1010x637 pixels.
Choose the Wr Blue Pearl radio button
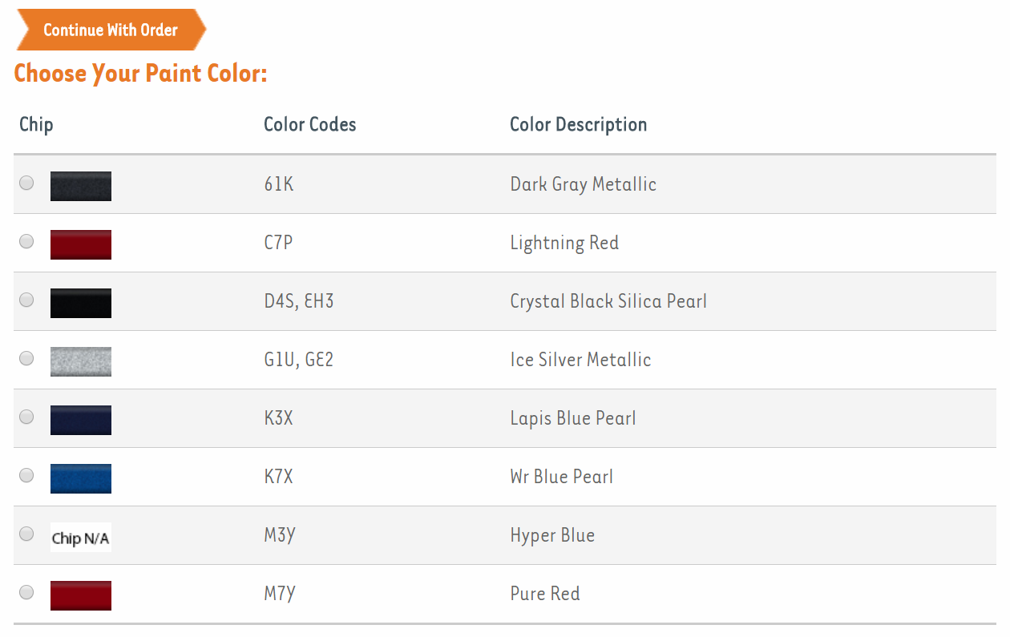[26, 475]
